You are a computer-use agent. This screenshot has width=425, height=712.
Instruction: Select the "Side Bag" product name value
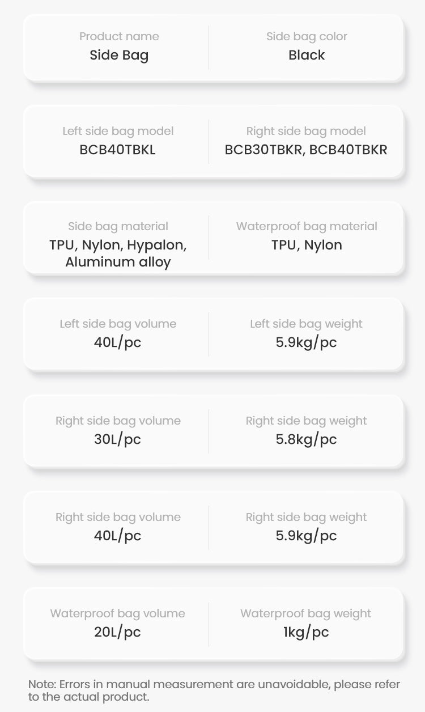(x=119, y=56)
